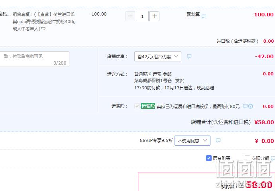Click the 店铺合计(含运费和进口税) label
Screen dimensions: 275x191
point(221,122)
